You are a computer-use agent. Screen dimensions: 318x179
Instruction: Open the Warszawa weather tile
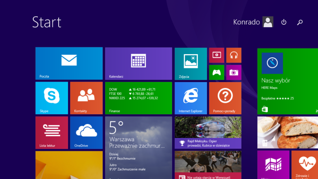point(138,147)
